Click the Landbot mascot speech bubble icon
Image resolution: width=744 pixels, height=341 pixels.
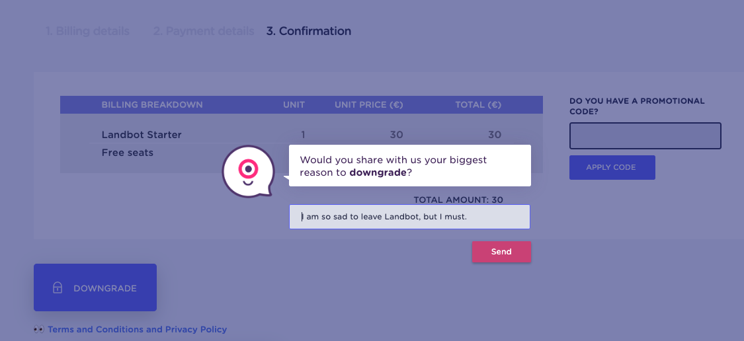click(248, 170)
